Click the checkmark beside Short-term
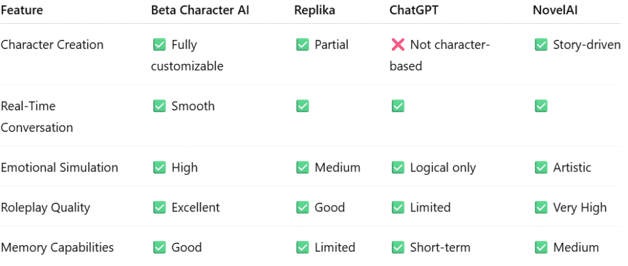 397,247
